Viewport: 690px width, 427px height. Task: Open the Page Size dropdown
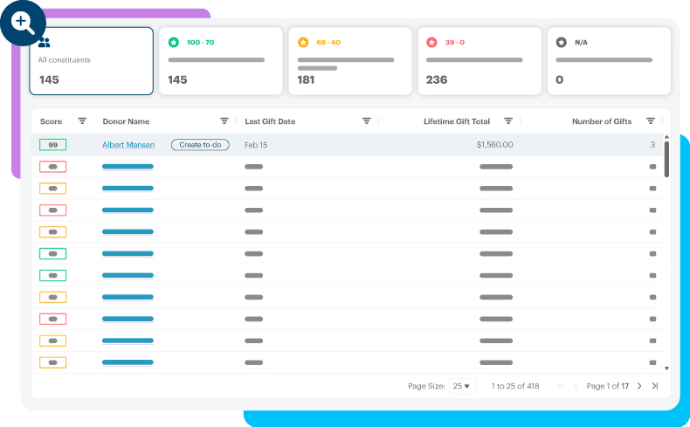462,386
